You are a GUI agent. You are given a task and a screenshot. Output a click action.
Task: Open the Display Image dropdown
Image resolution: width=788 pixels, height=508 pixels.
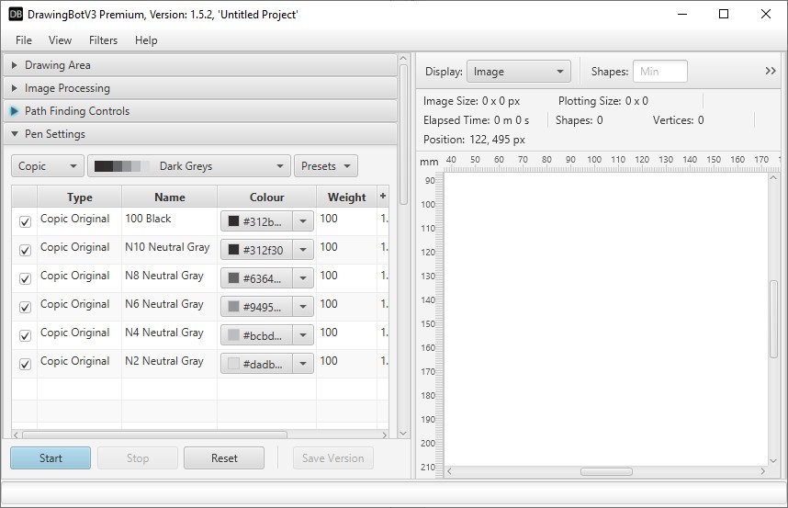click(x=519, y=72)
